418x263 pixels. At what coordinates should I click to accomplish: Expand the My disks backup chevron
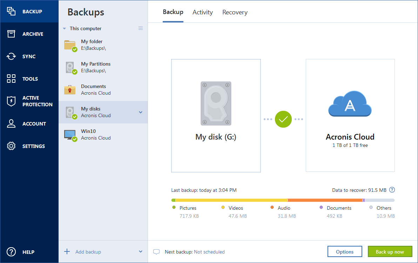coord(140,112)
